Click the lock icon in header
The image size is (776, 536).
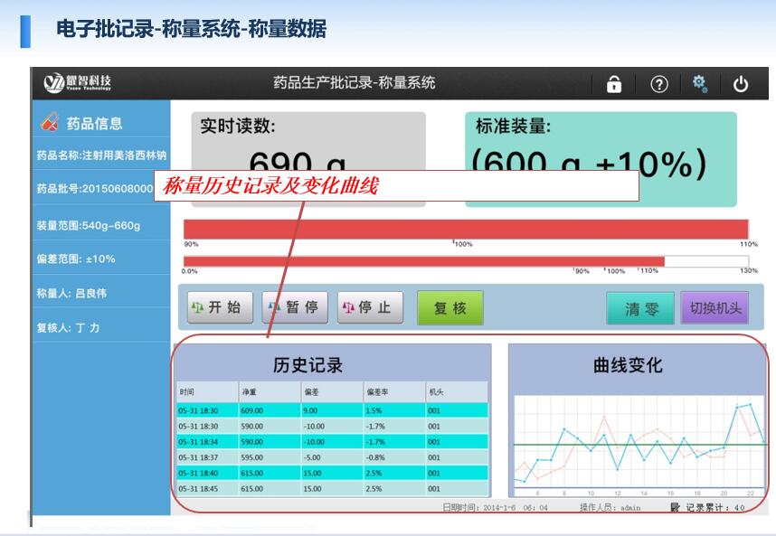pos(614,84)
